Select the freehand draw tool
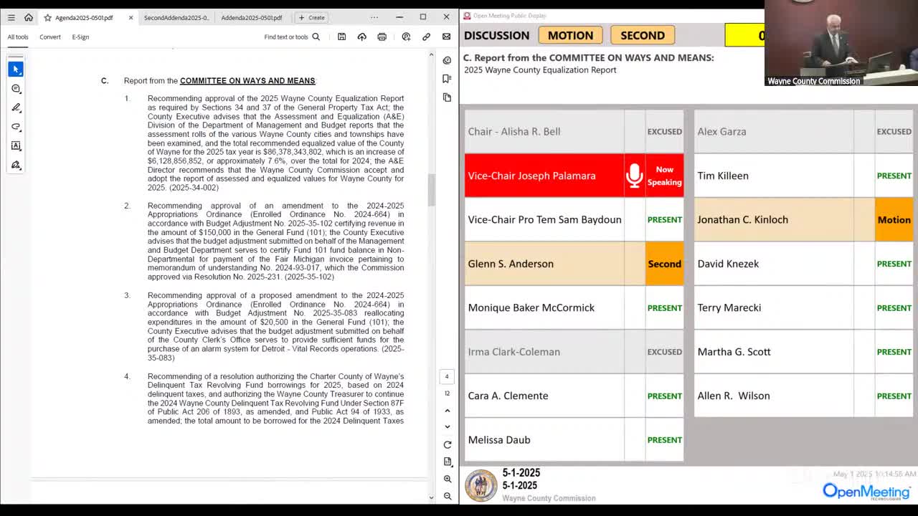This screenshot has width=918, height=516. [x=16, y=127]
